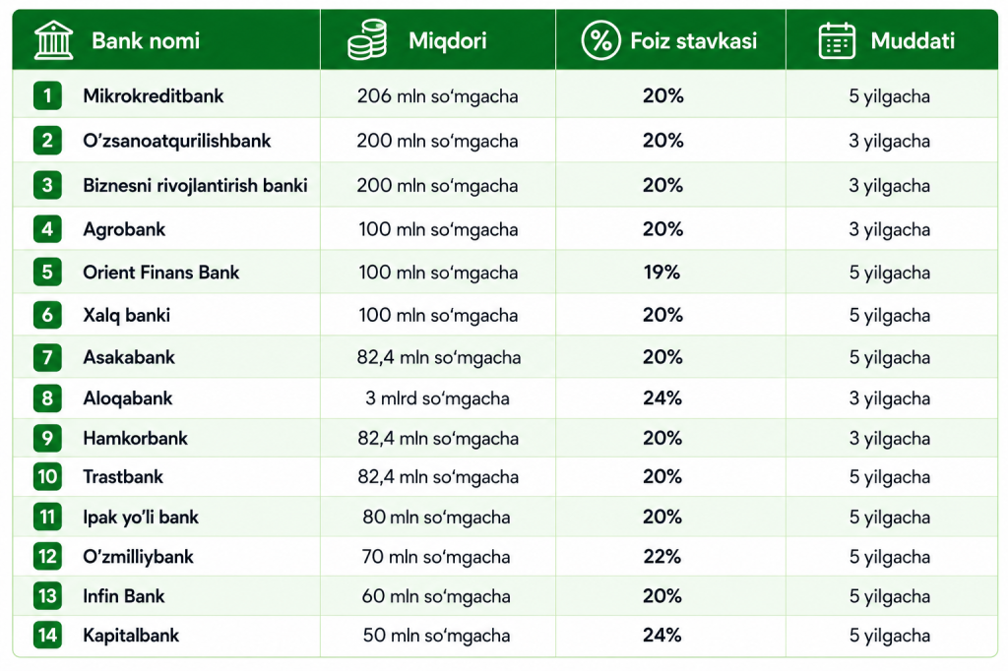This screenshot has height=671, width=1008.
Task: Select Biznesni rivojlantirish banki name
Action: 195,186
